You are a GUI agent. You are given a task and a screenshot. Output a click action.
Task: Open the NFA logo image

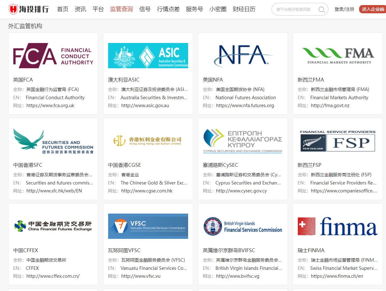pos(243,56)
